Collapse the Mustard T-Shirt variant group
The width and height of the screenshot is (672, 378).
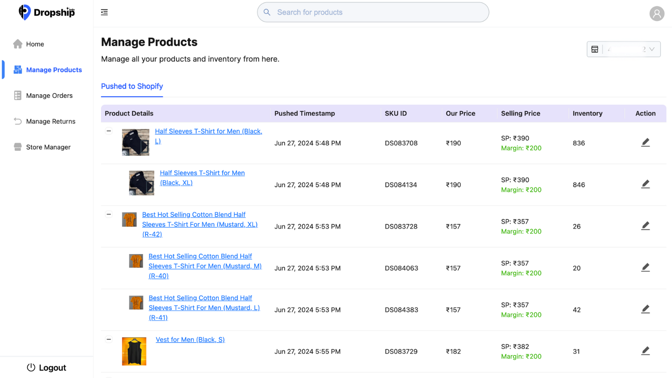[109, 214]
